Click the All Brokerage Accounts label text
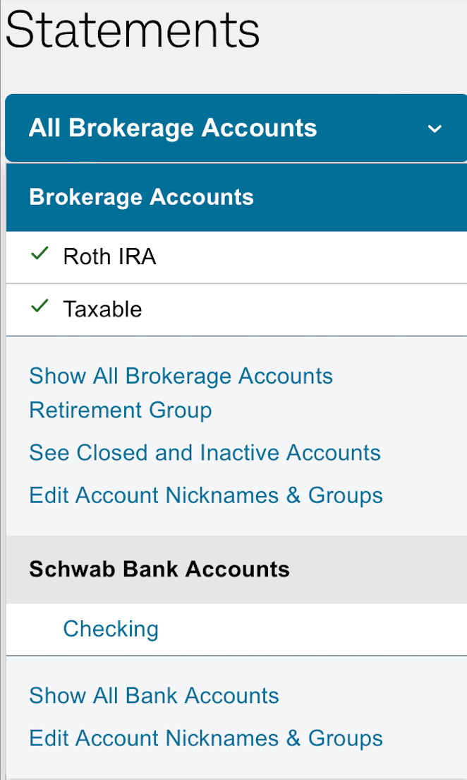This screenshot has height=780, width=467. pos(173,129)
